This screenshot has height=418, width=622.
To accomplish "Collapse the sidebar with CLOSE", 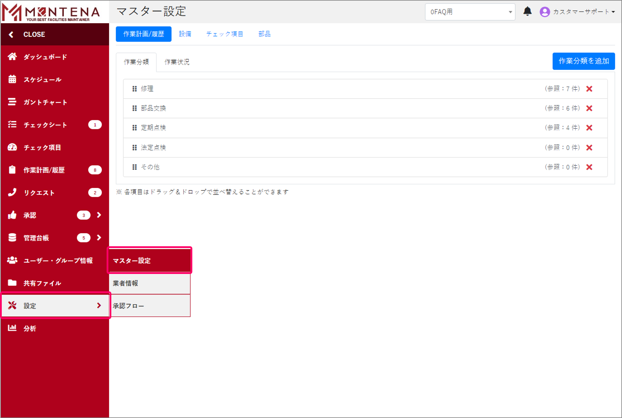I will click(x=34, y=34).
